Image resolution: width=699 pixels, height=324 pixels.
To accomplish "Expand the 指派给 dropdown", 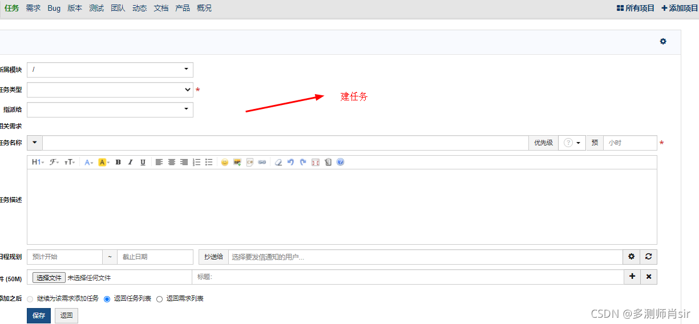I will coord(110,110).
